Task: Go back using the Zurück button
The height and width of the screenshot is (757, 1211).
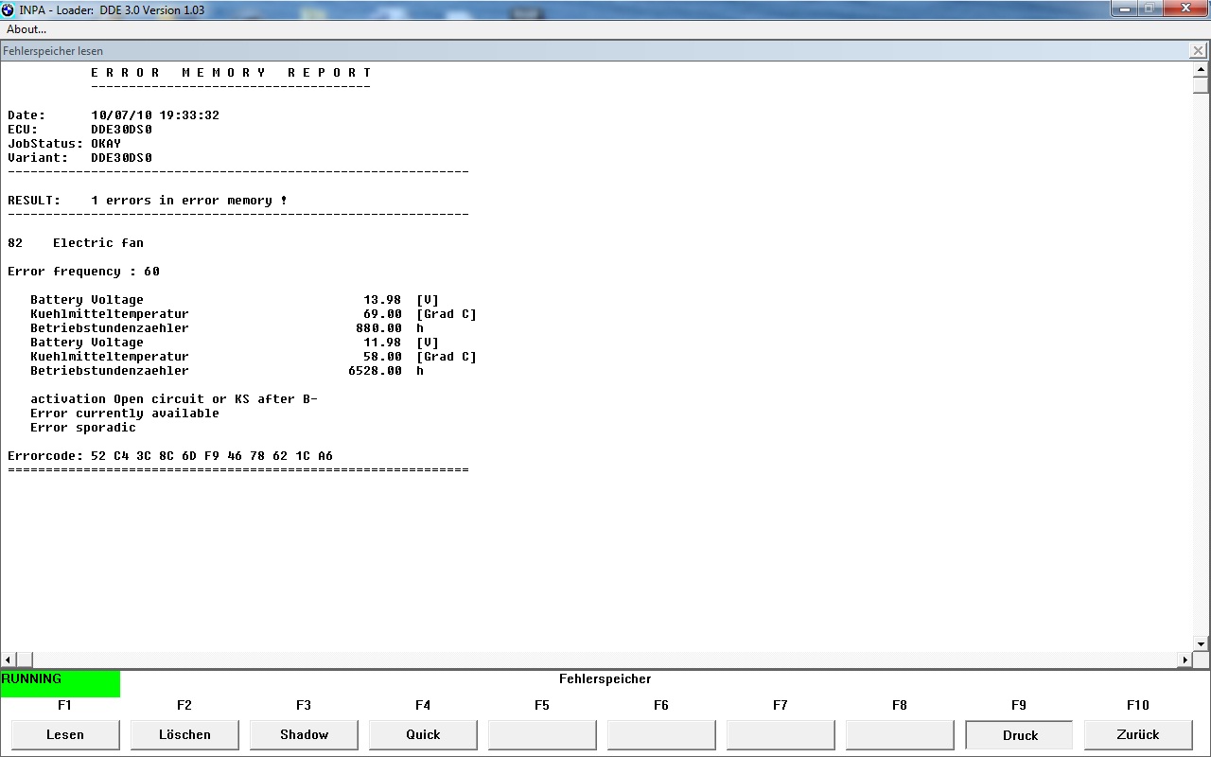Action: 1138,734
